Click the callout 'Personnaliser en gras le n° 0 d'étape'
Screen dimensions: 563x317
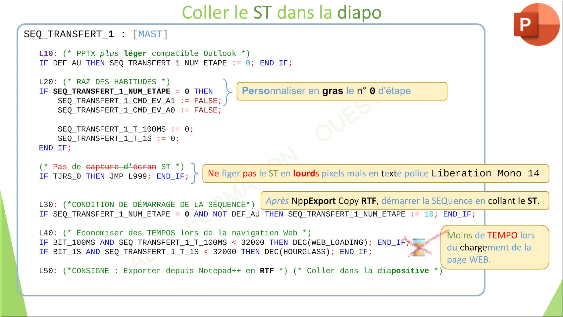[342, 91]
